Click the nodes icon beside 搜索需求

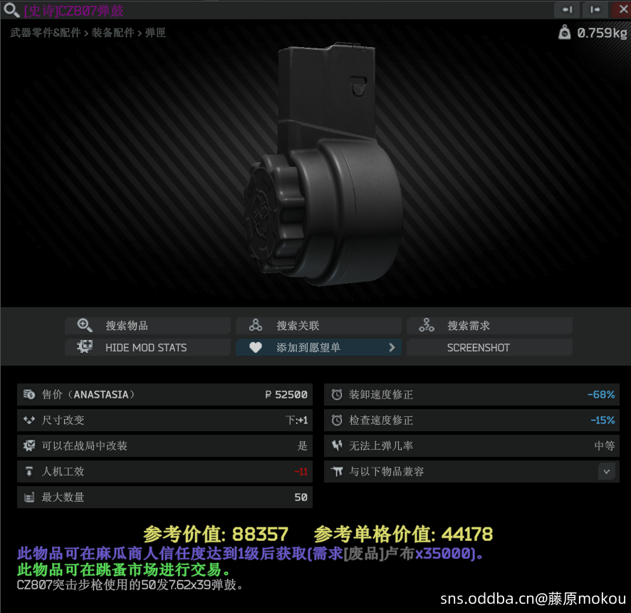coord(427,326)
